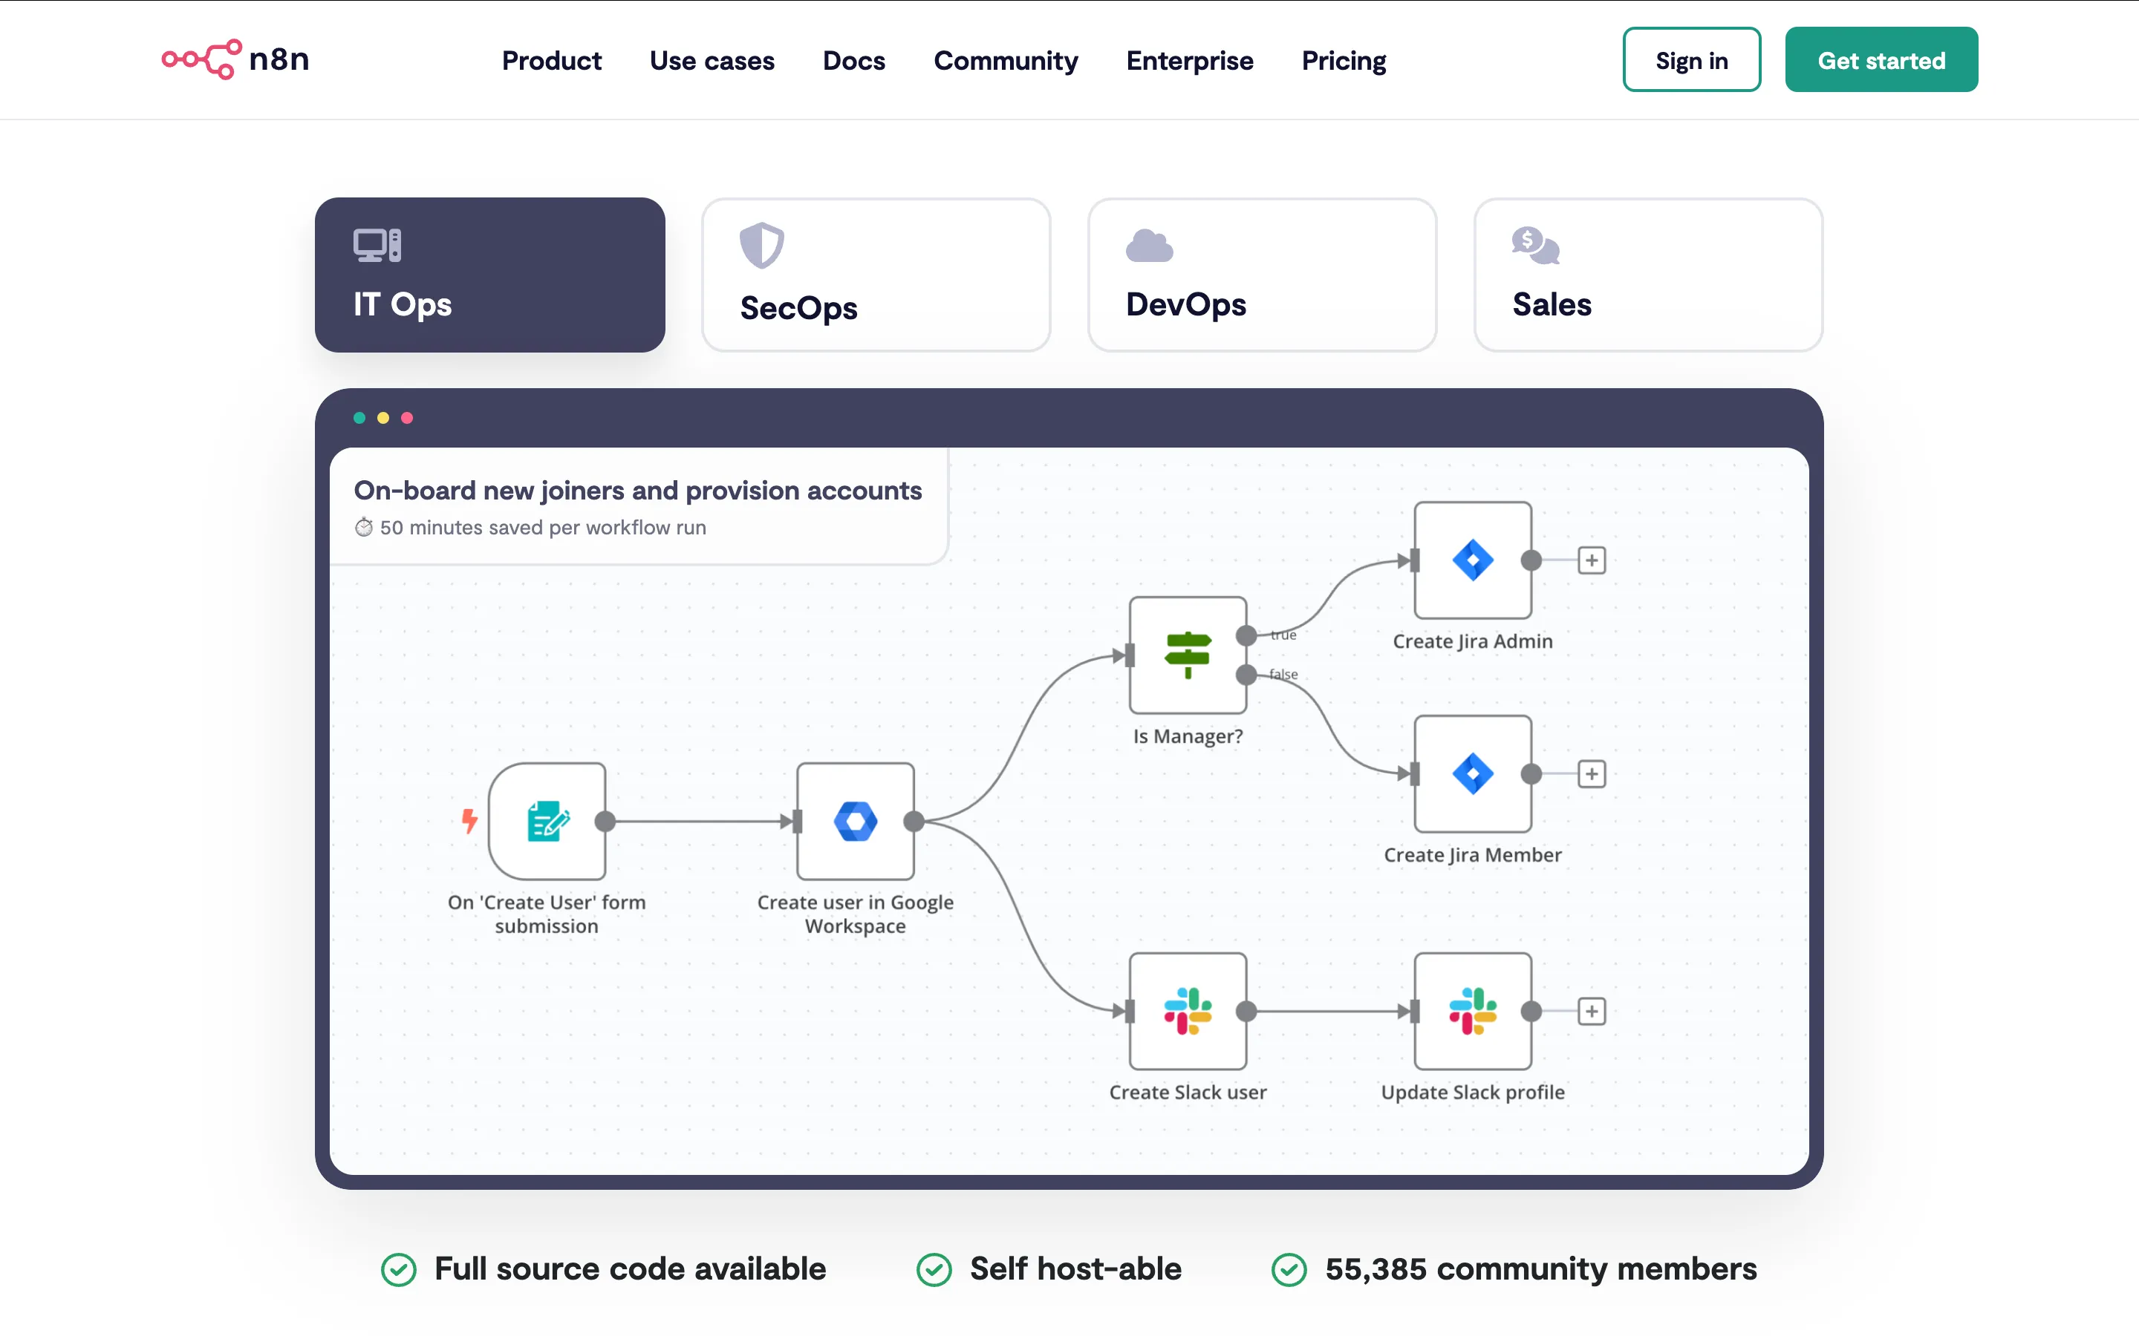This screenshot has height=1336, width=2139.
Task: Open the Pricing page
Action: pos(1344,60)
